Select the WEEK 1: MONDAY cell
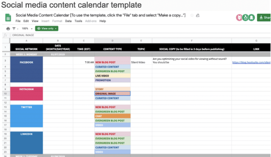 (x=26, y=54)
